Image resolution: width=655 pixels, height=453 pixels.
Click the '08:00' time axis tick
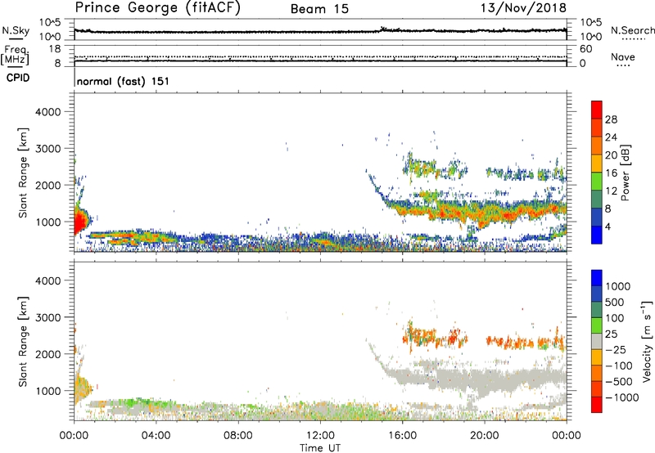click(x=238, y=436)
